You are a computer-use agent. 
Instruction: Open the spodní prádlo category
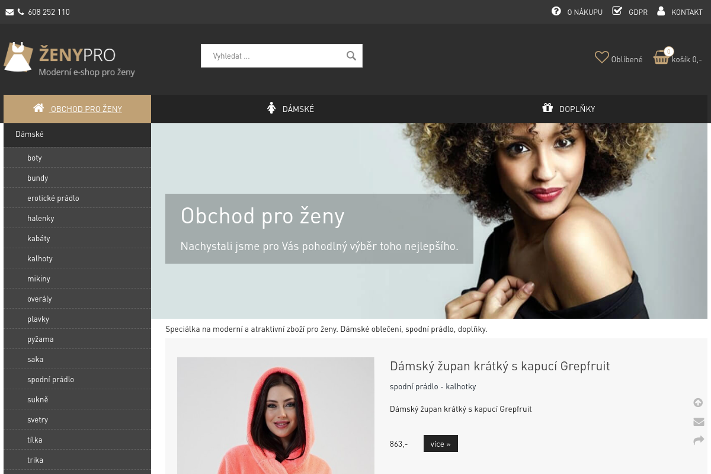click(50, 379)
